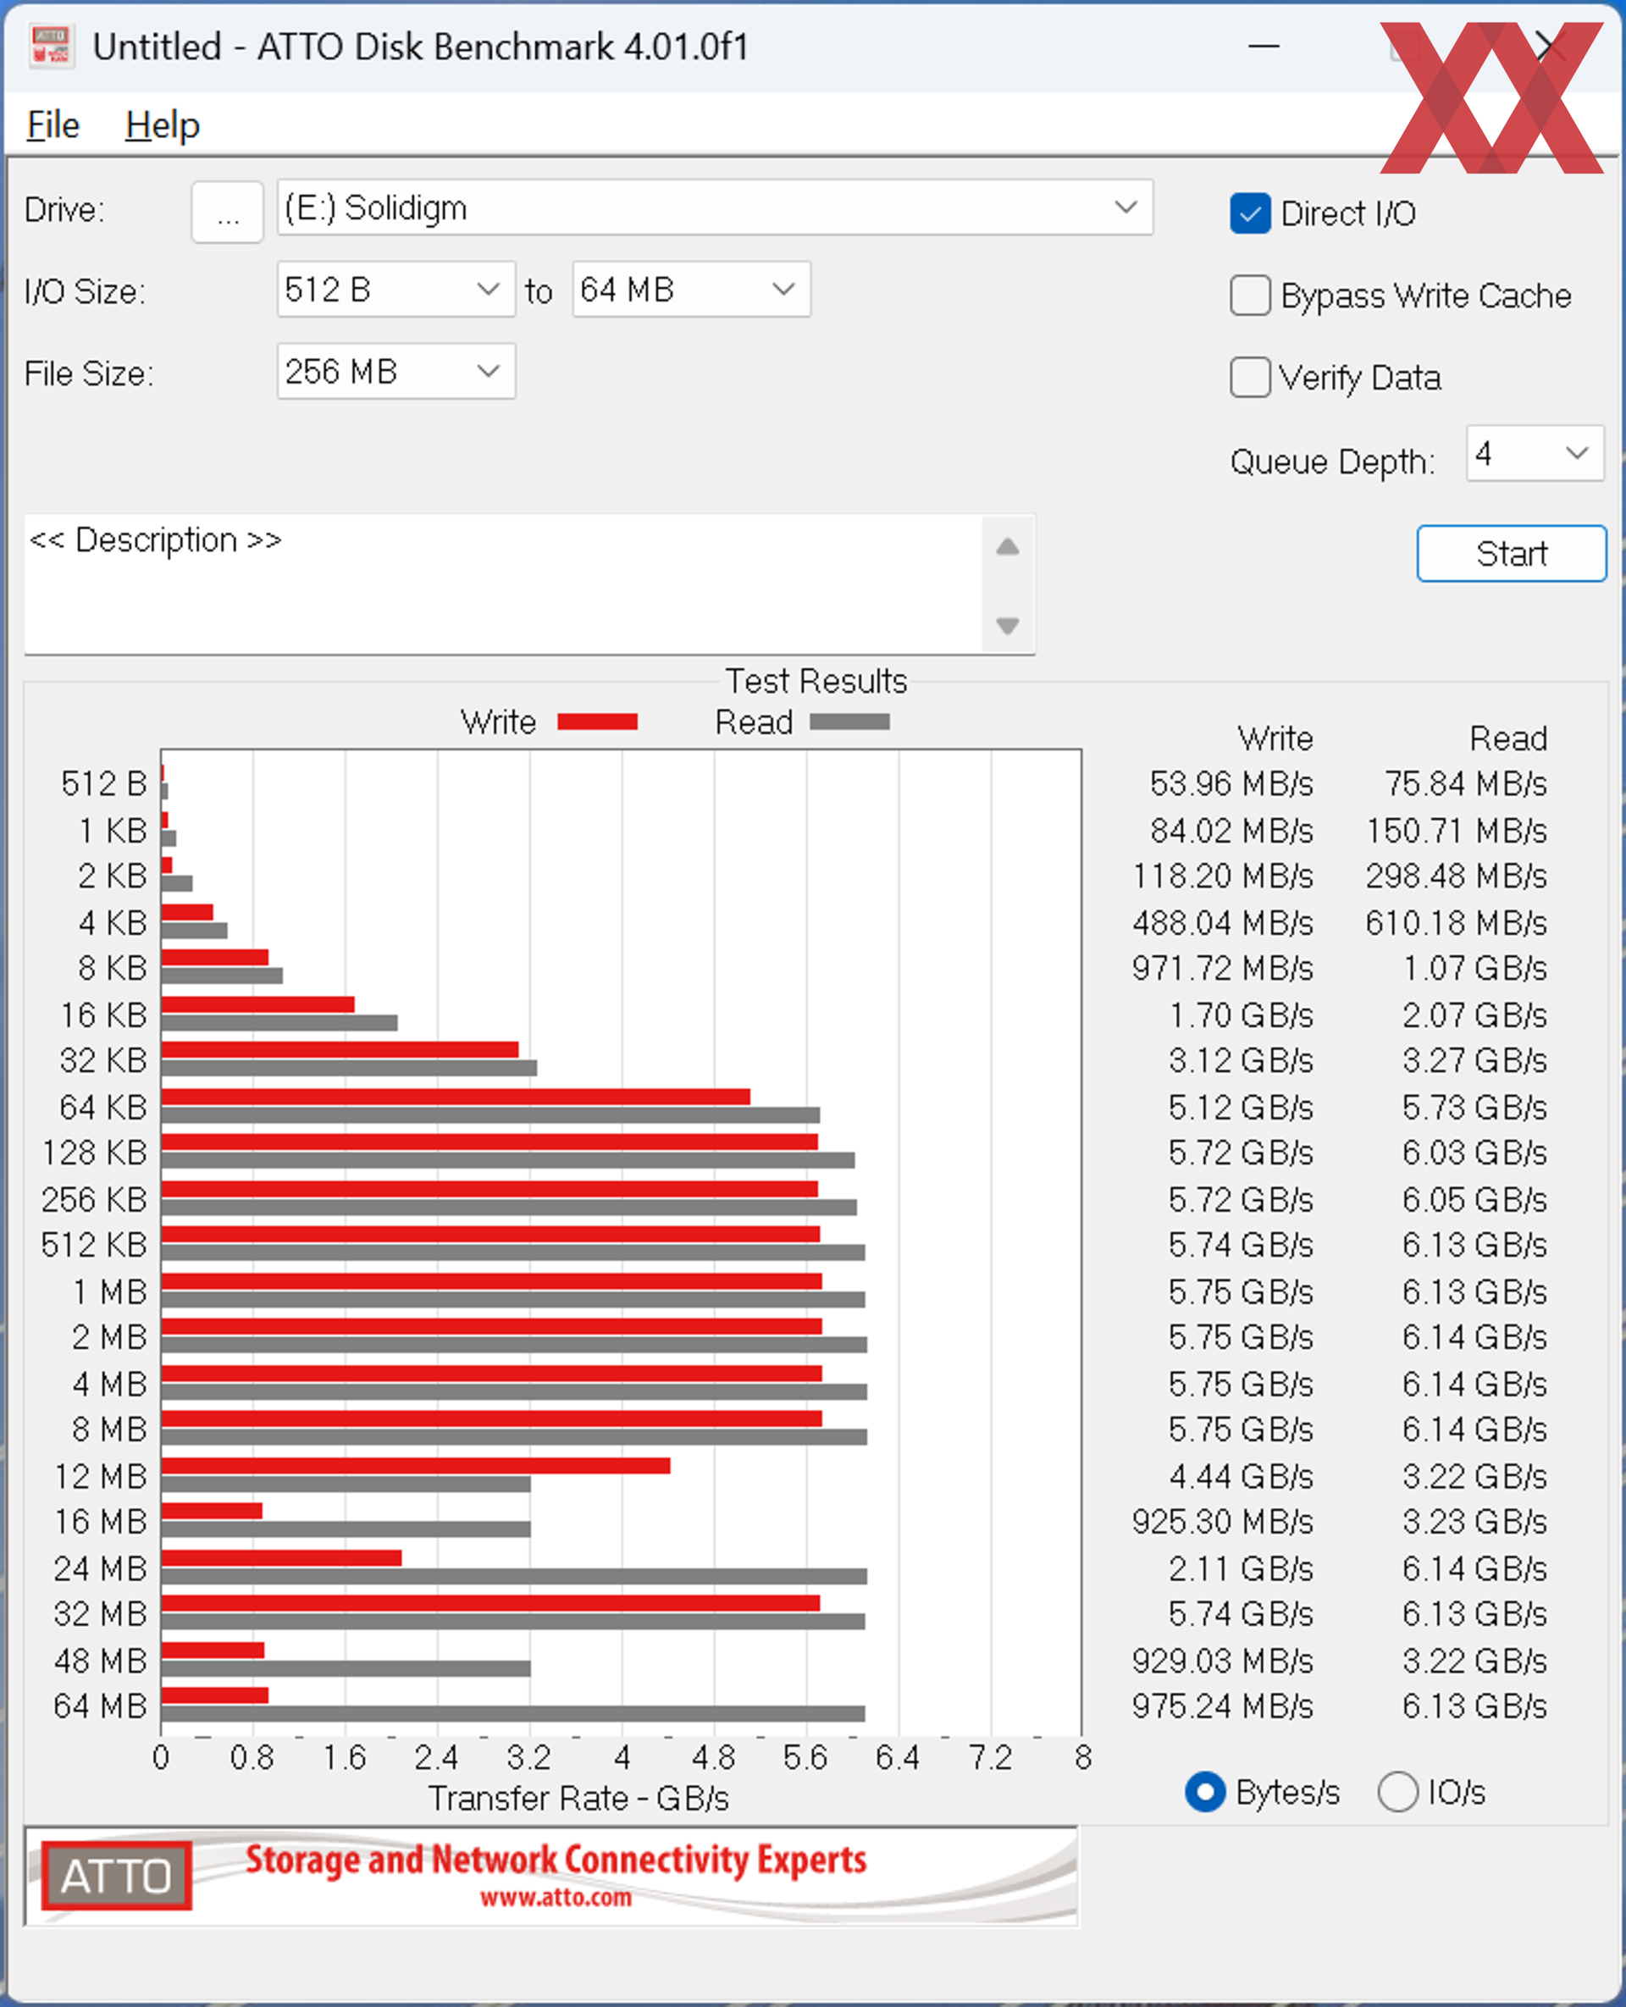
Task: Click the 24 MB gray read bar
Action: click(513, 1576)
